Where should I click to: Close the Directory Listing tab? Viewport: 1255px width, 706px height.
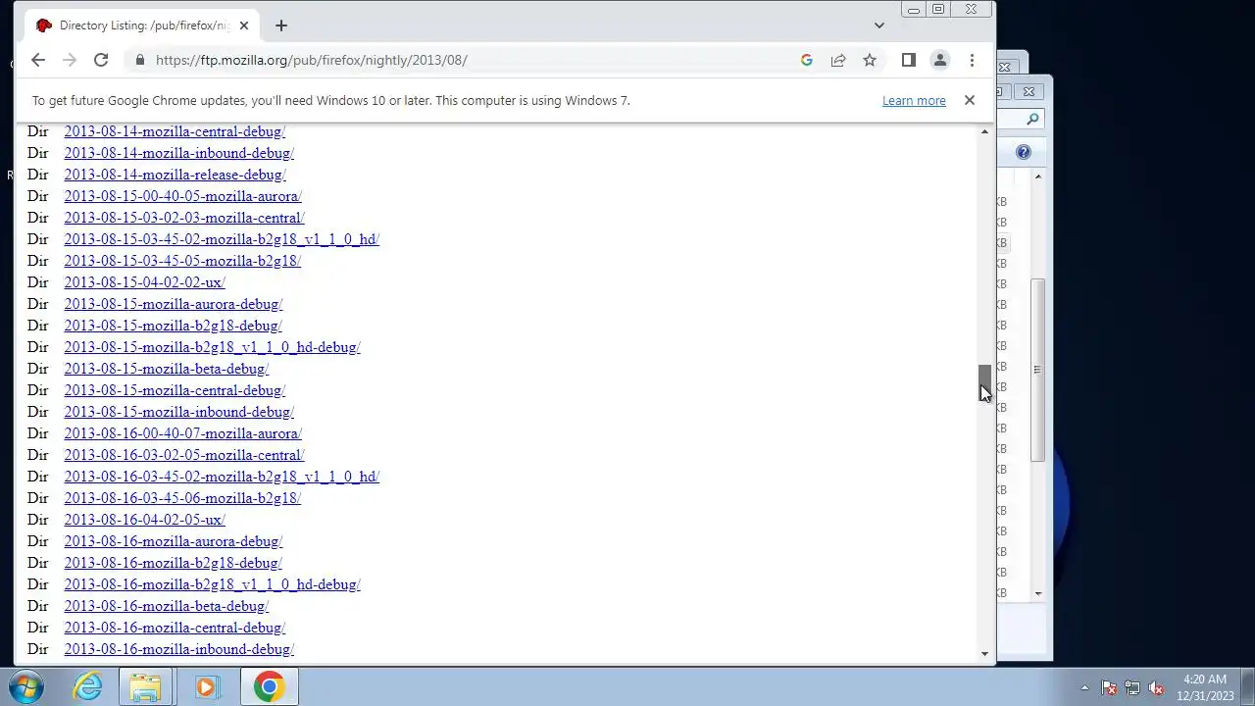click(x=244, y=25)
